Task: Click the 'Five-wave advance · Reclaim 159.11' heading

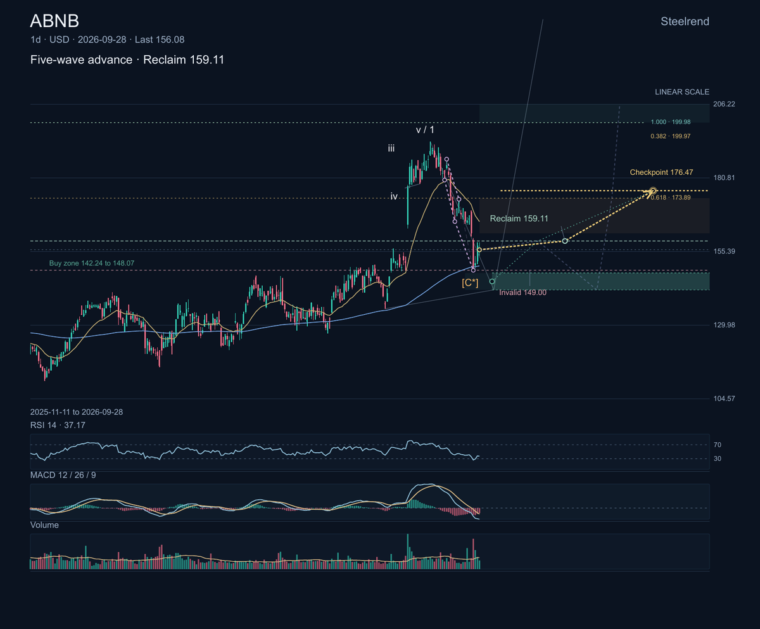Action: [127, 60]
